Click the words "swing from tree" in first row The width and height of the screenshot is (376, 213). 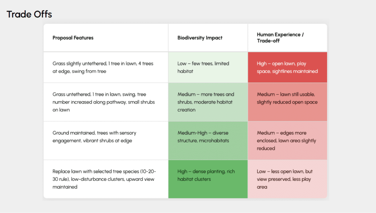[89, 71]
